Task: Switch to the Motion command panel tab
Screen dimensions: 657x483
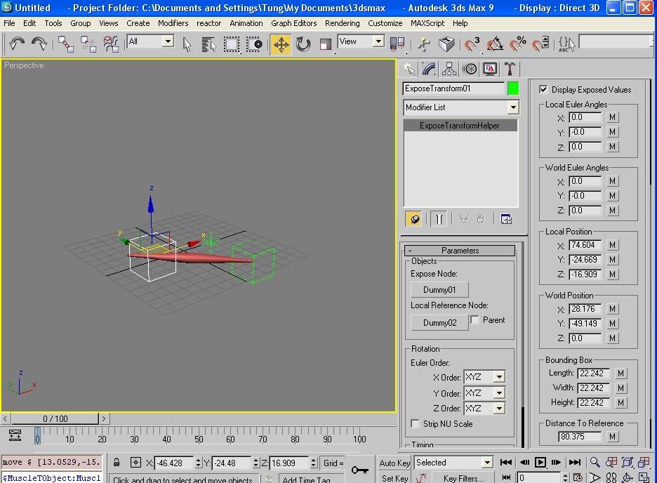Action: [x=470, y=69]
